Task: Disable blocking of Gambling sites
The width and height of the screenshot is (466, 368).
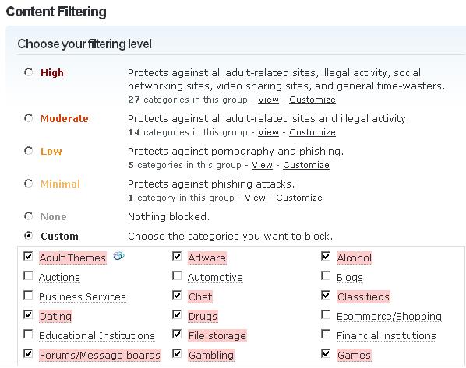Action: pyautogui.click(x=177, y=354)
